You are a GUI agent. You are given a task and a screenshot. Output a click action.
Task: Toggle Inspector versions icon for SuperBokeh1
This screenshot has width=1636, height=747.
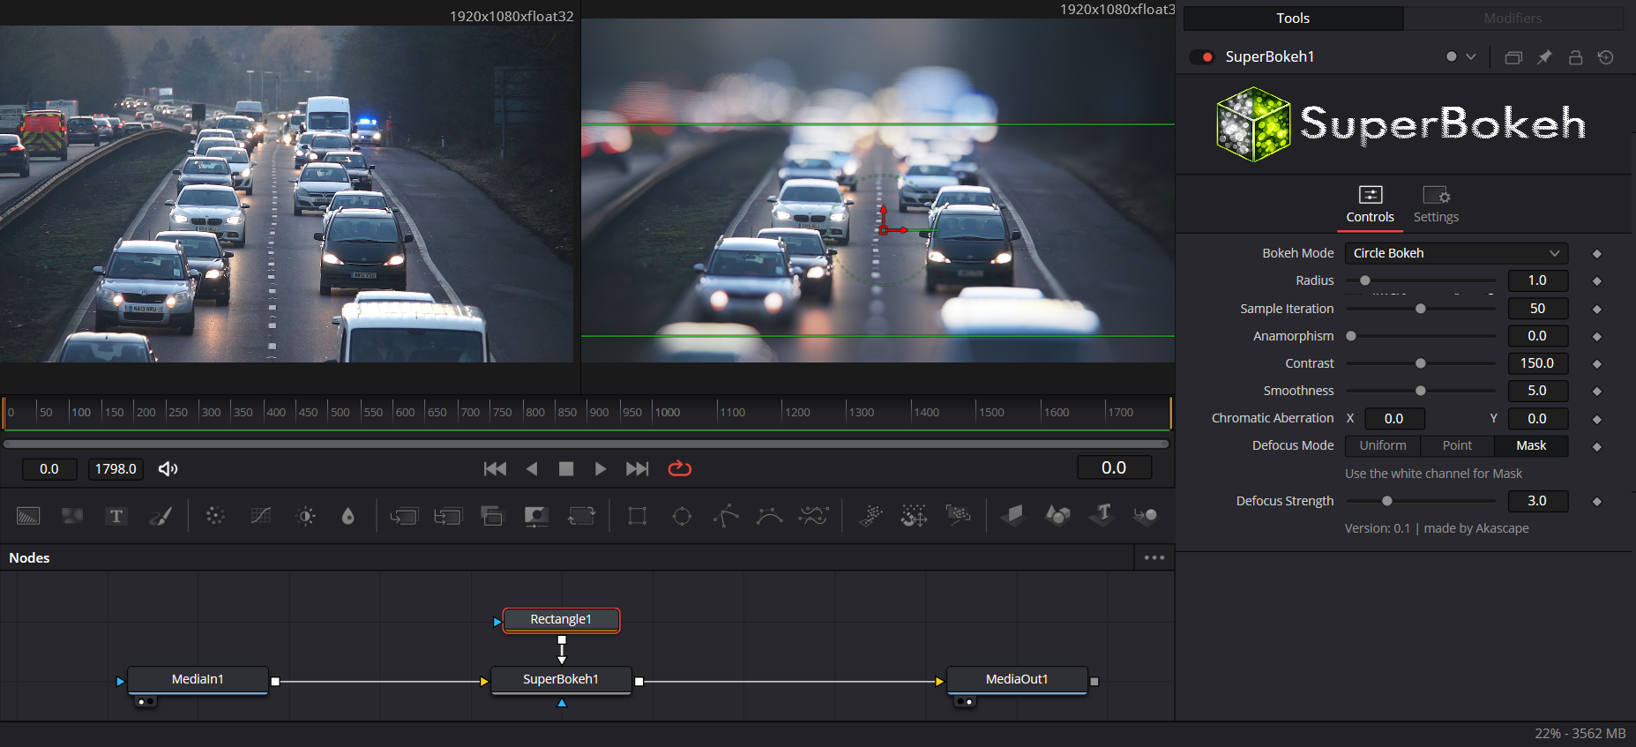[1513, 57]
